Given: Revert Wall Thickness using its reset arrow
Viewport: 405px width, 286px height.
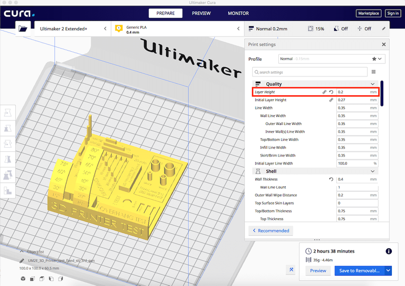Looking at the screenshot, I should click(331, 179).
